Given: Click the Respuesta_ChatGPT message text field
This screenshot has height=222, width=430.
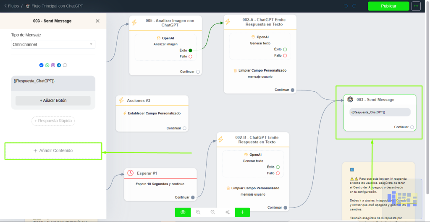Looking at the screenshot, I should tap(53, 83).
